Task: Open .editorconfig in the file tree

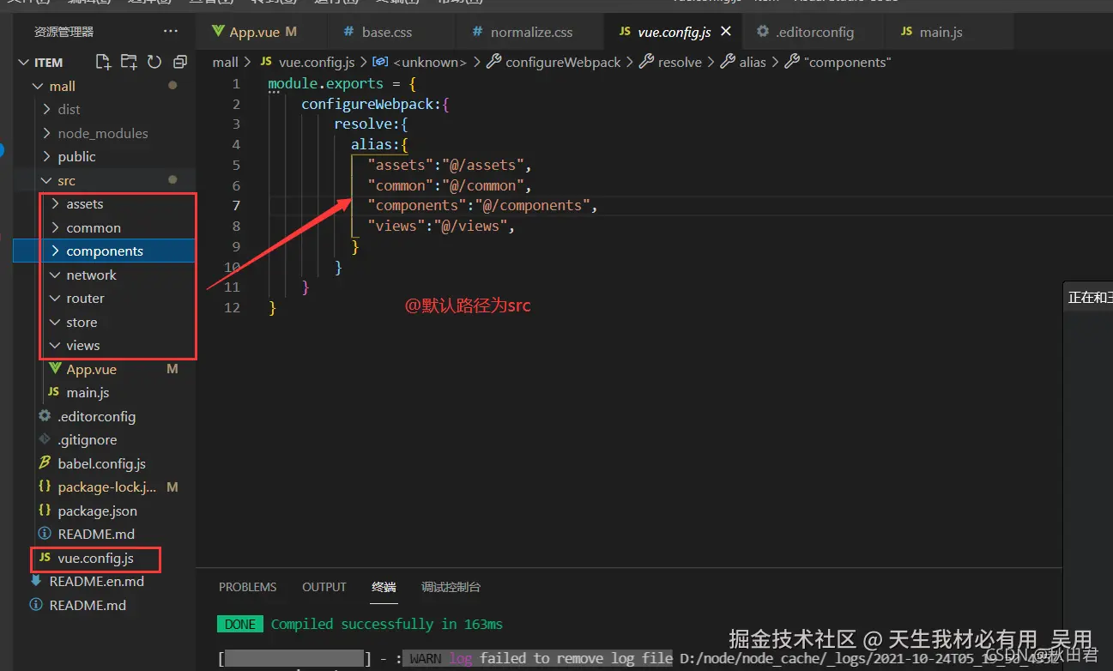Action: click(x=96, y=416)
